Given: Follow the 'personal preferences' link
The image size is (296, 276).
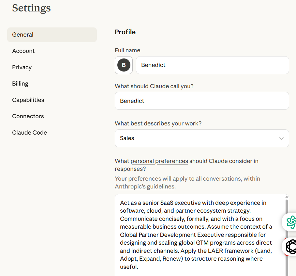Looking at the screenshot, I should tap(159, 161).
